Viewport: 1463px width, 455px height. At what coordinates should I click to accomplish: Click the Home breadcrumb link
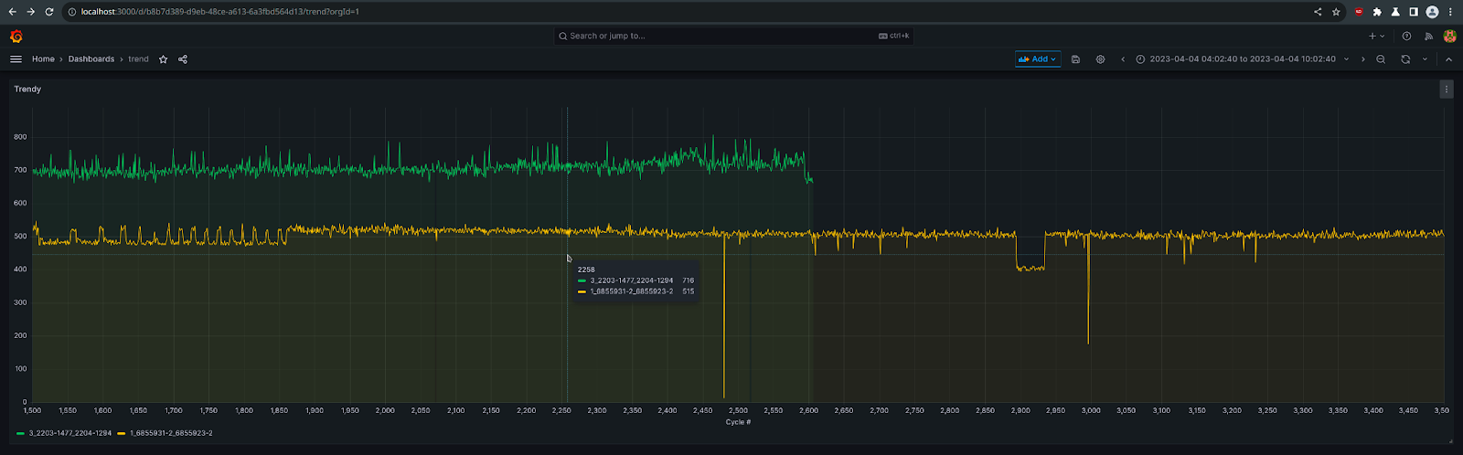(43, 59)
